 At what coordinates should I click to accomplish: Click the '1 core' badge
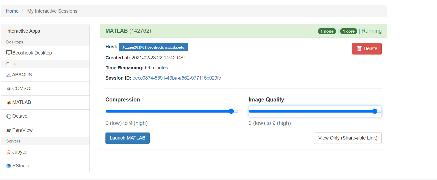(x=348, y=31)
